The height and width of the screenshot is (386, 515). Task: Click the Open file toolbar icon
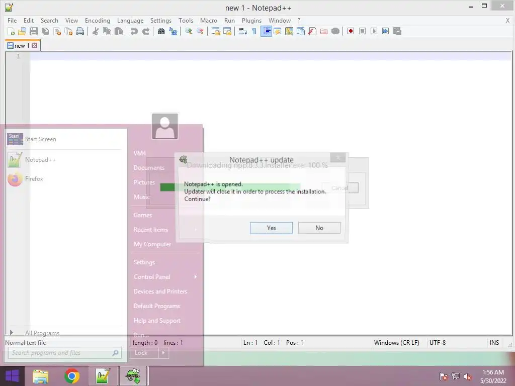point(22,31)
